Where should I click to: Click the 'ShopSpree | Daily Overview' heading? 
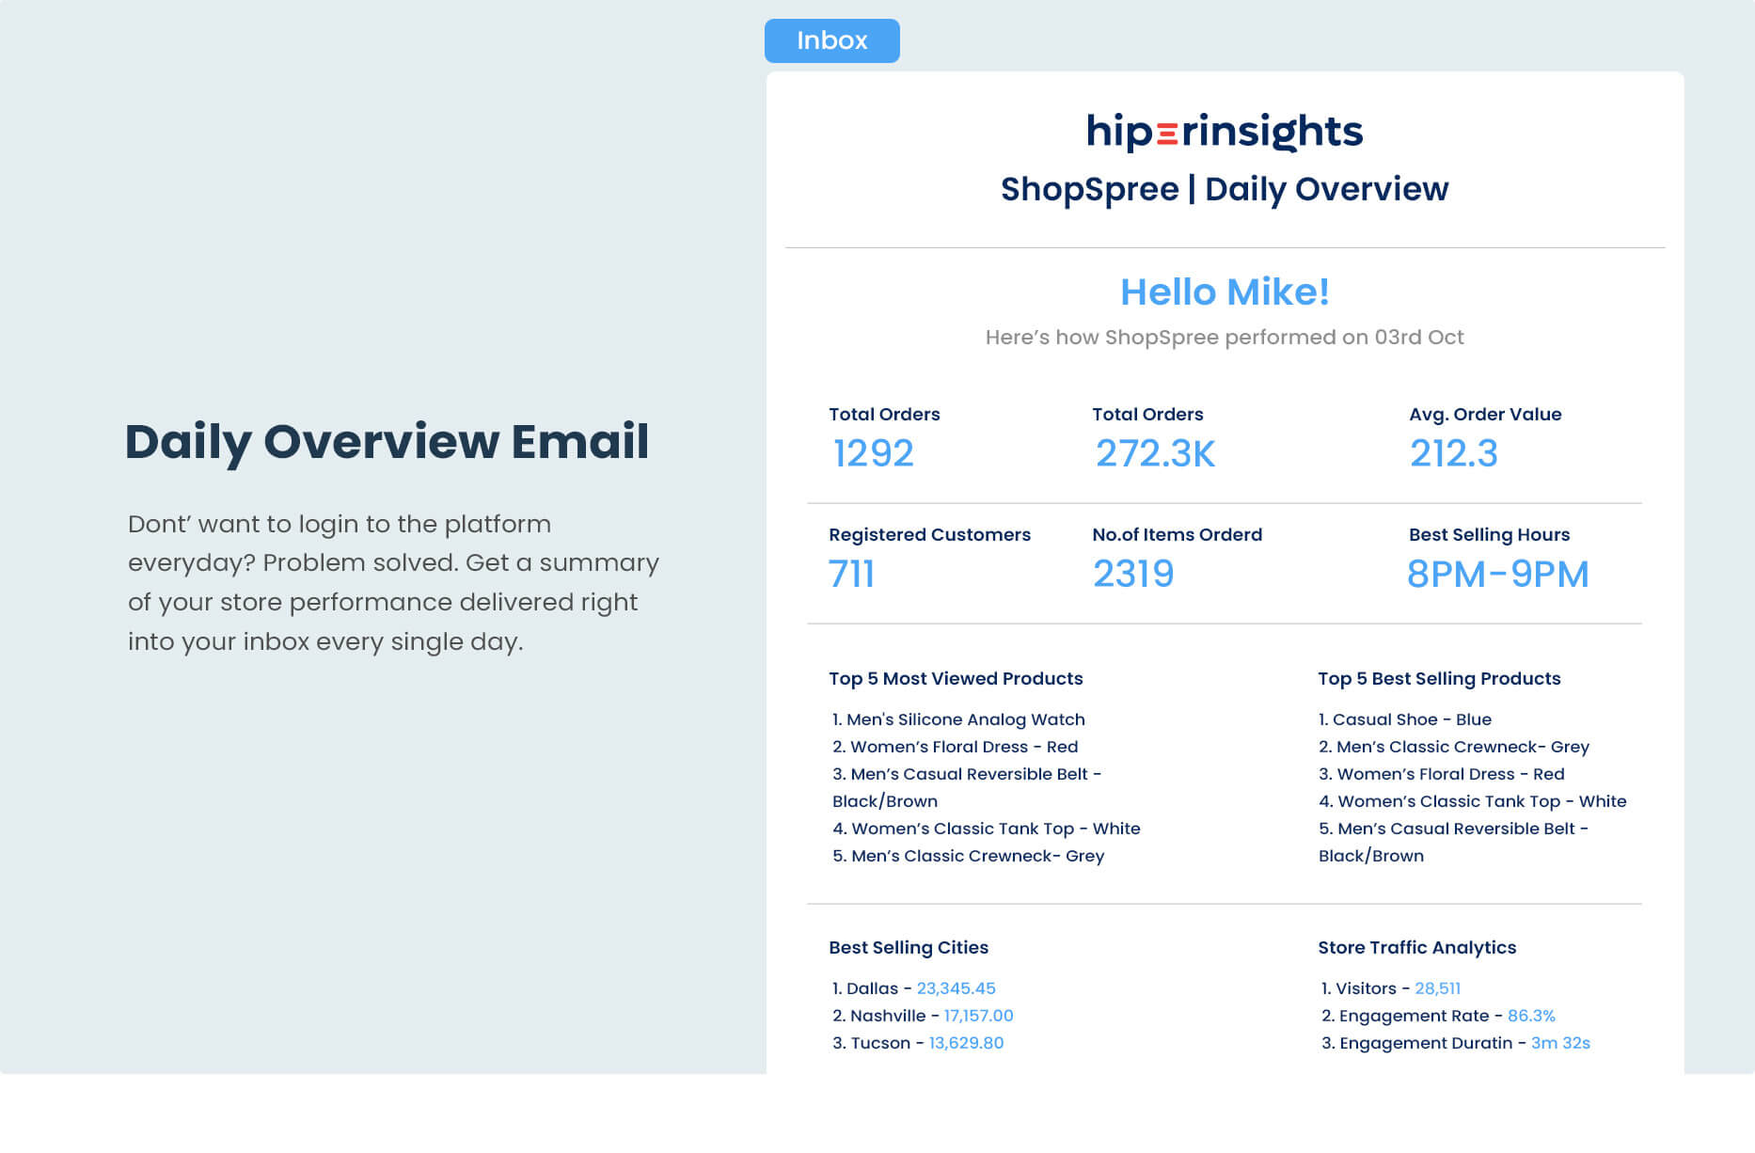pos(1225,189)
